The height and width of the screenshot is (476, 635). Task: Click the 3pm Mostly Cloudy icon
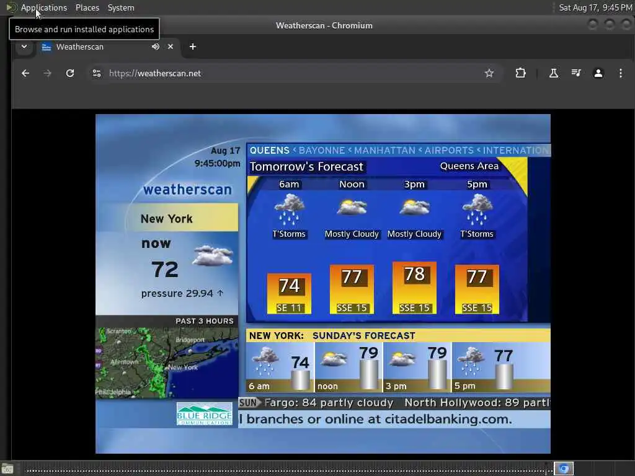click(x=414, y=207)
